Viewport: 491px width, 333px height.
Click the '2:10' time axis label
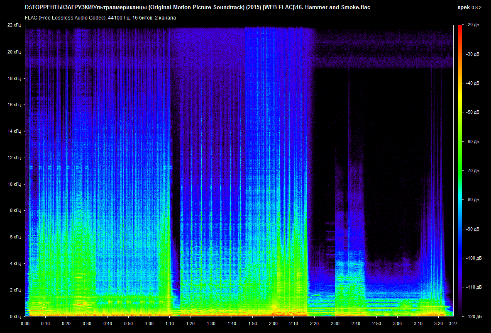point(294,323)
